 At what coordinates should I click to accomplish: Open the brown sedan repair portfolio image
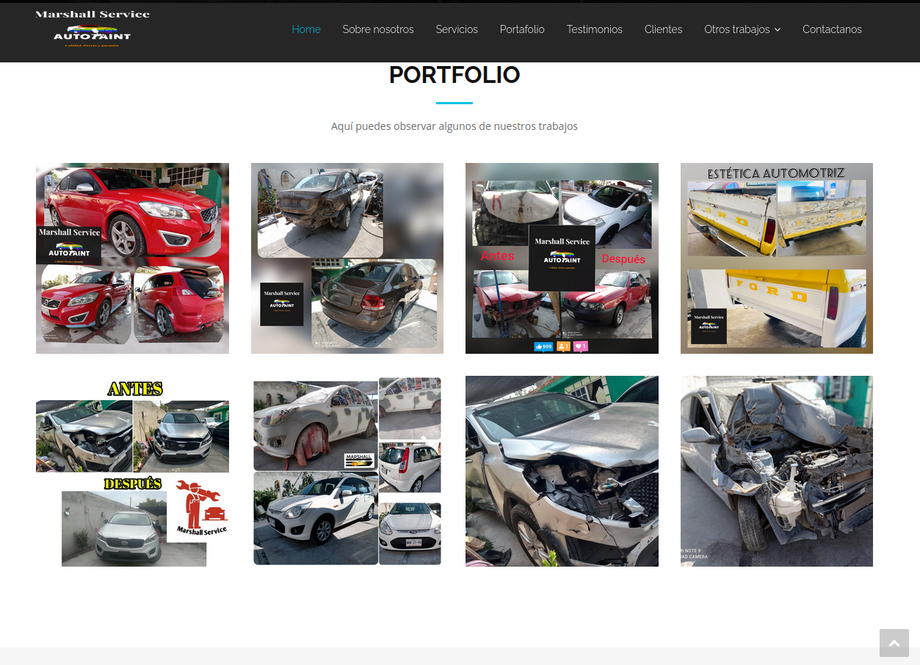point(347,258)
